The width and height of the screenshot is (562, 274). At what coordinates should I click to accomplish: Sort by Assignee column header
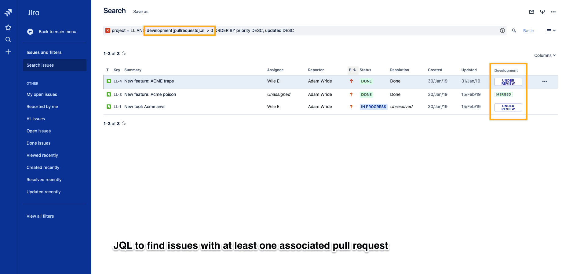pyautogui.click(x=275, y=70)
